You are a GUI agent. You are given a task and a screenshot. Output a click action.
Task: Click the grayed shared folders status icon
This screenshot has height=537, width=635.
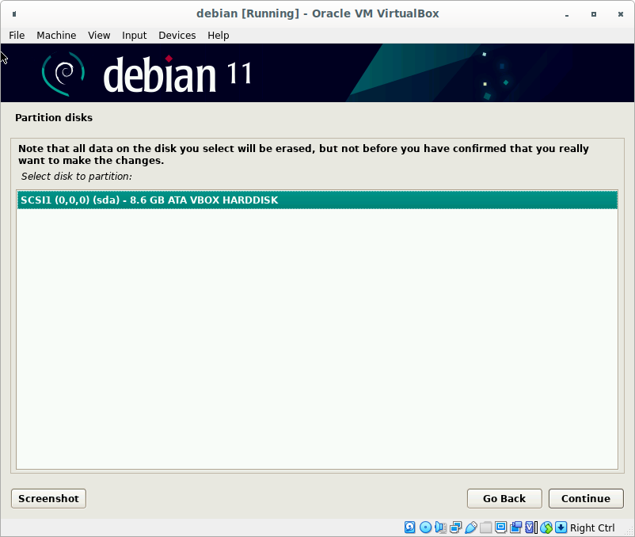[x=485, y=527]
